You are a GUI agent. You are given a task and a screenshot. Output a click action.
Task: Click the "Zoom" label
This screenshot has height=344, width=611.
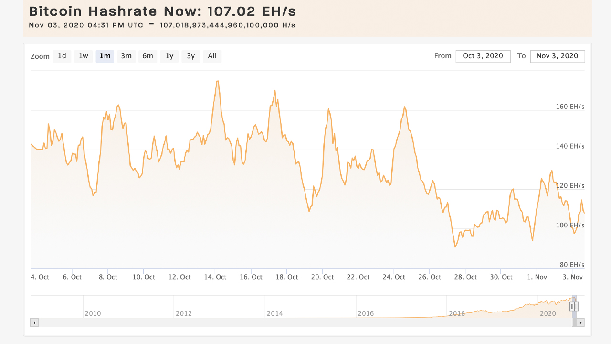40,56
